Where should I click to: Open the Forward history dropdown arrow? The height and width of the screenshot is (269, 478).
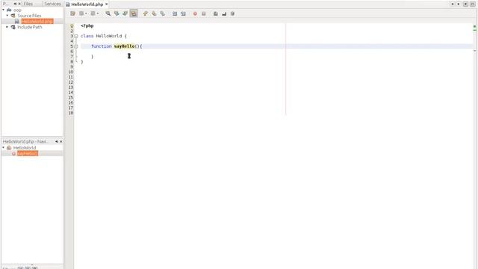tap(98, 13)
